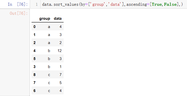
Task: Click the 'data' string in code
Action: (115, 4)
